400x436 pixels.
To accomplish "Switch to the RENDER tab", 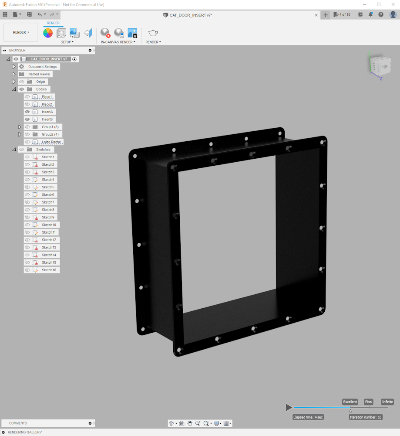I will [x=53, y=23].
